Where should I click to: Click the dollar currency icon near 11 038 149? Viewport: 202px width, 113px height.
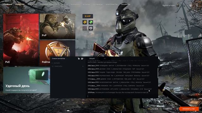coord(161,109)
